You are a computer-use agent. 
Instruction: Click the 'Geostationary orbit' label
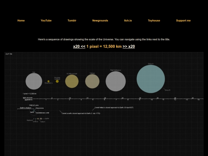point(42,113)
